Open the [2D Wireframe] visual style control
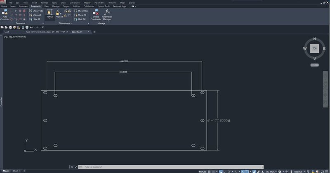 pos(18,37)
